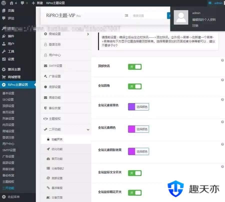The width and height of the screenshot is (225, 202).
Task: Click the 商城设置 plus-circle icon
Action: (45, 34)
